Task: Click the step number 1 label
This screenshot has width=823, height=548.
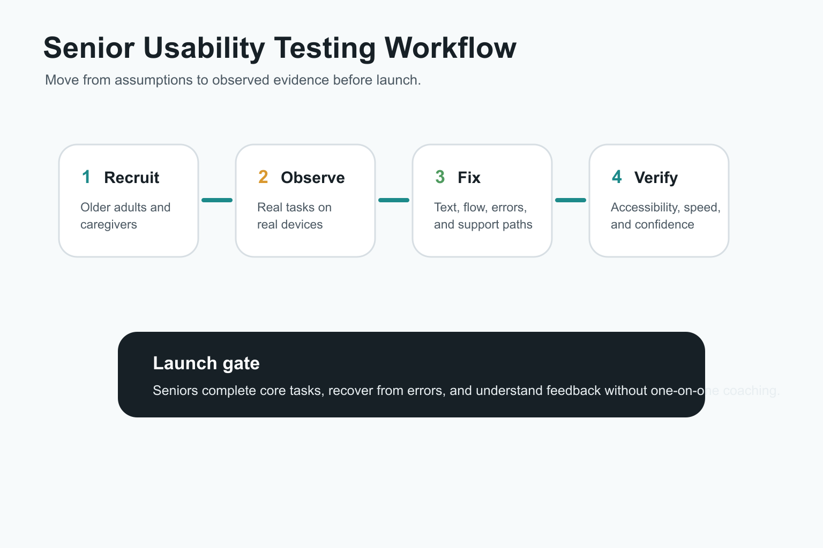Action: 86,177
